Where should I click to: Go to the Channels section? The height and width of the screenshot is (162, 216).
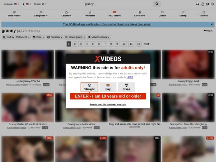[66, 14]
